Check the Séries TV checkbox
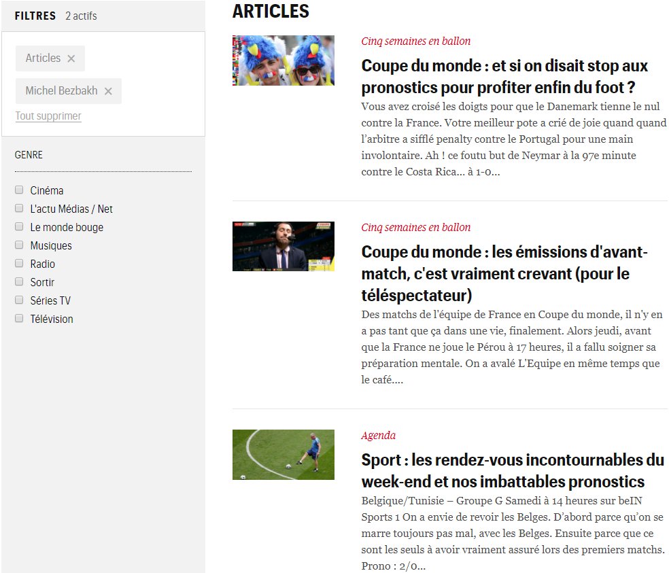Image resolution: width=669 pixels, height=573 pixels. (x=19, y=300)
